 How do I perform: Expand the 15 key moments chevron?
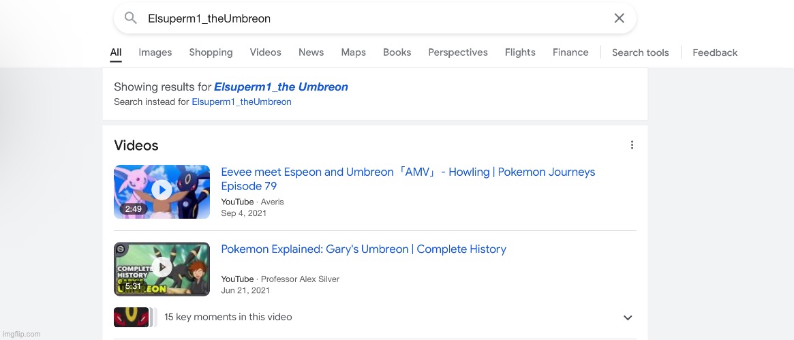628,318
